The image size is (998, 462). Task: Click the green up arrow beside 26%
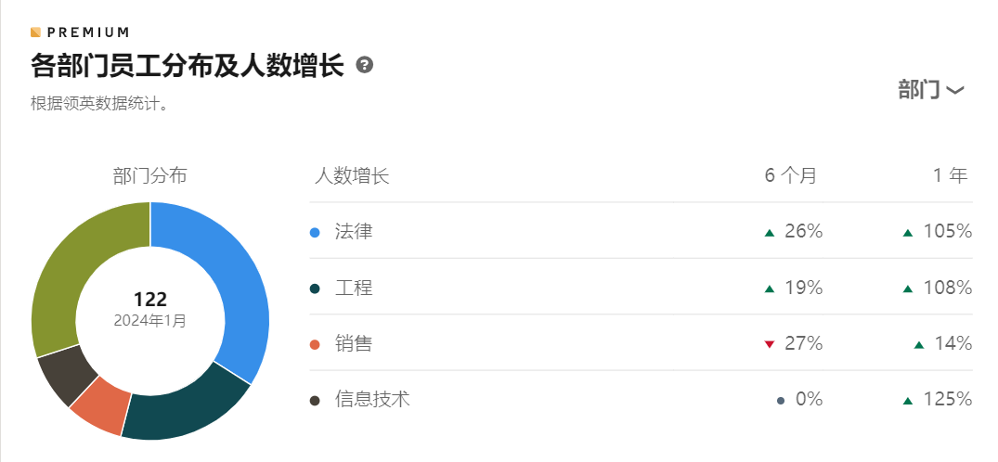point(770,233)
